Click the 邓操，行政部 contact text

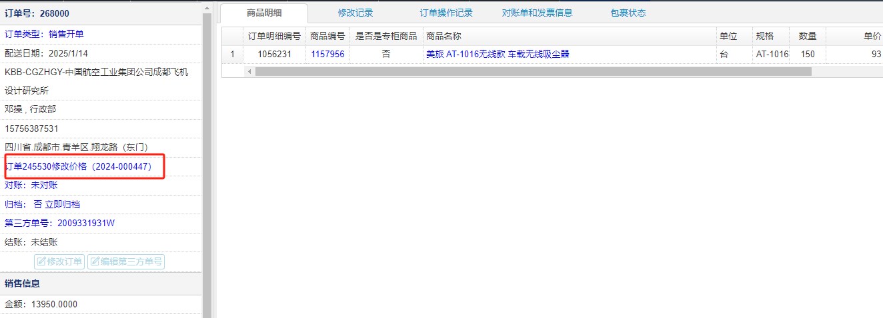tap(31, 109)
